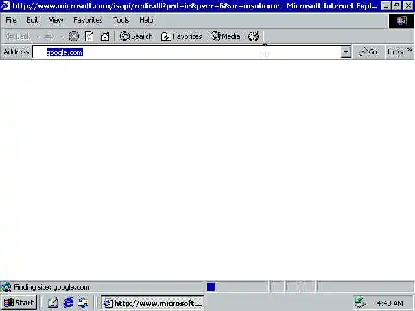Click the Go button
415x311 pixels.
(368, 52)
